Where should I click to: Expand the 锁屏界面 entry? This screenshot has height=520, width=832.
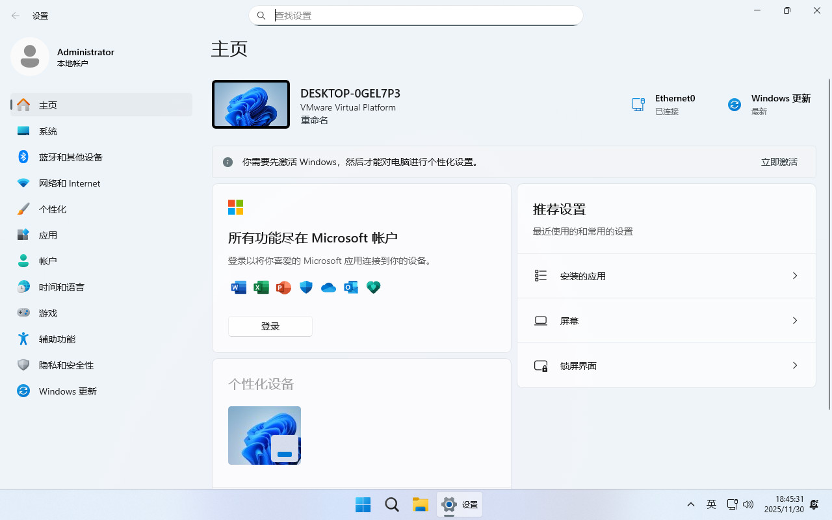(794, 365)
